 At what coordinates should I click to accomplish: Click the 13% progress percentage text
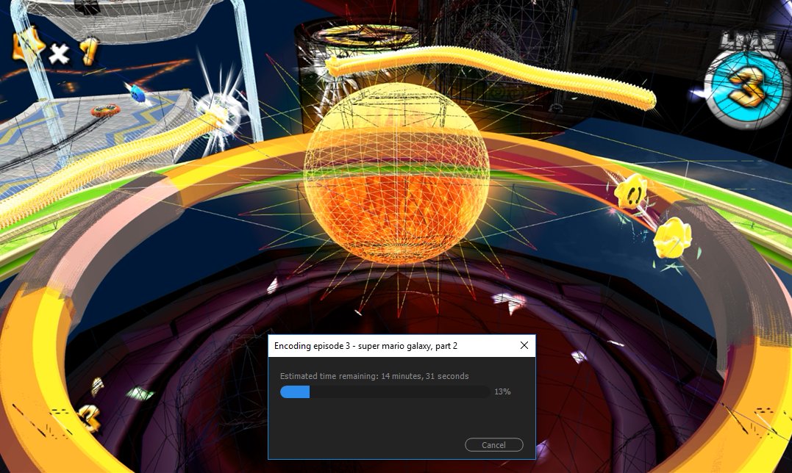502,391
